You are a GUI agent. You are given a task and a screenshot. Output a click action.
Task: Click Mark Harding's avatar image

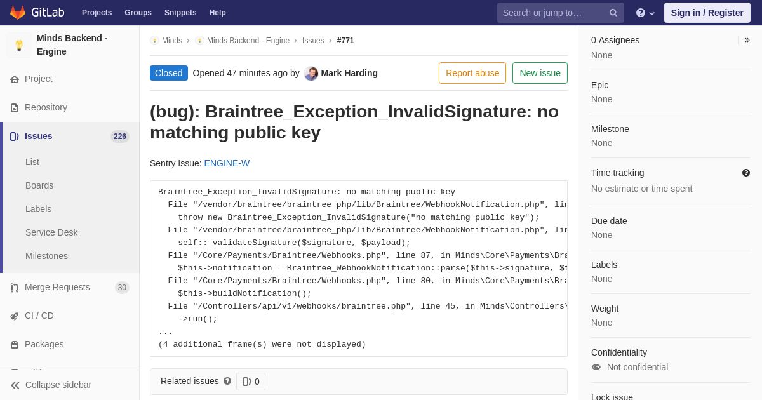click(x=311, y=73)
